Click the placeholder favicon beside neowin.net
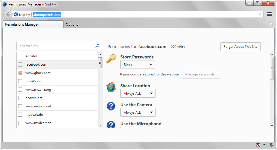Image resolution: width=277 pixels, height=150 pixels. [20, 98]
